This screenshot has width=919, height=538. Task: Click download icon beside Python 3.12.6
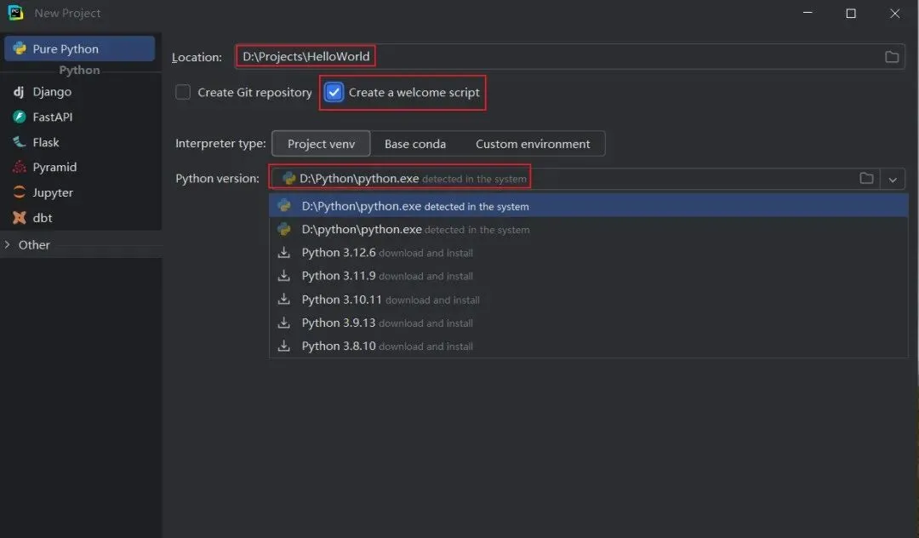(x=283, y=253)
